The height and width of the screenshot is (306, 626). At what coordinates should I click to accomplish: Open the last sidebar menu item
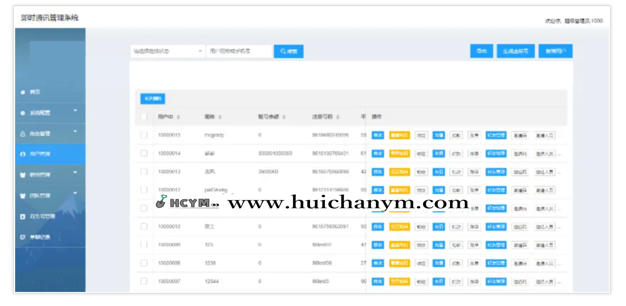[50, 237]
